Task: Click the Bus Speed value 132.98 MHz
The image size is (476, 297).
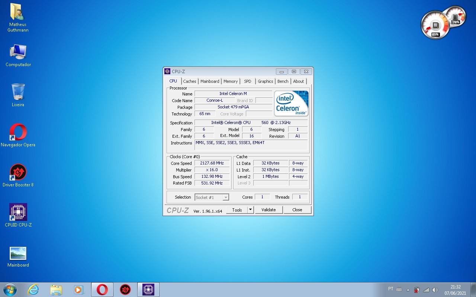Action: [212, 176]
